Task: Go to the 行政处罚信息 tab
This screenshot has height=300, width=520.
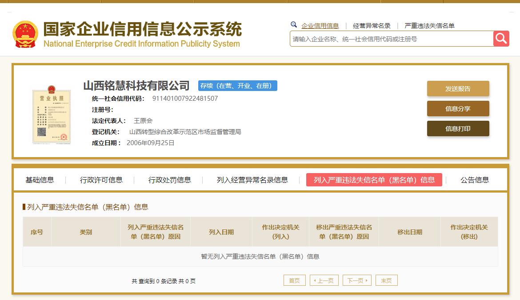Action: point(170,180)
